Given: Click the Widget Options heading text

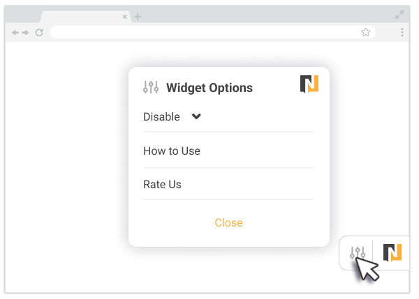Looking at the screenshot, I should (x=209, y=88).
